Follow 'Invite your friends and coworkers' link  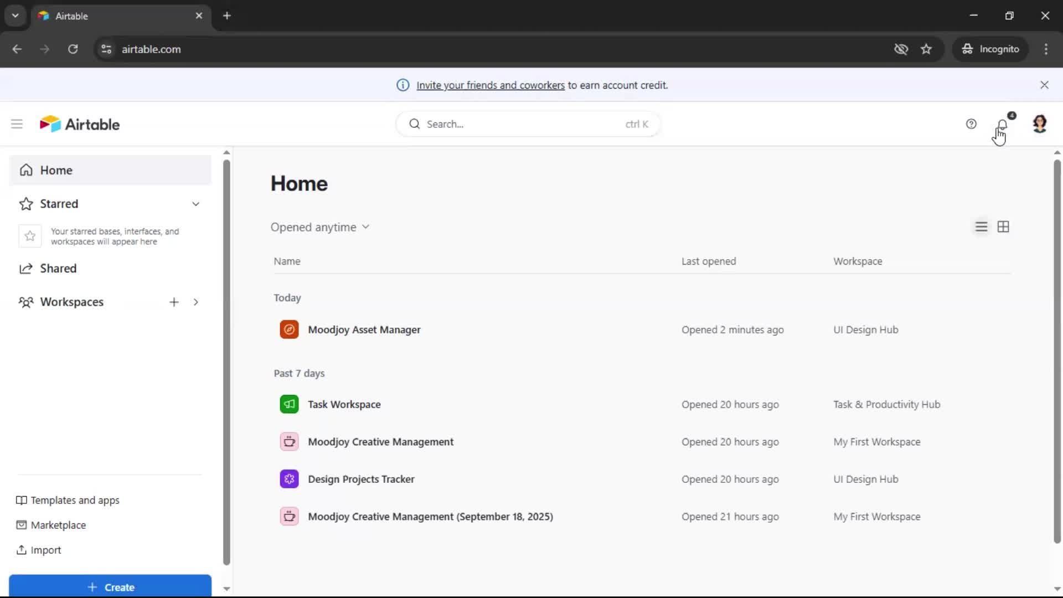click(490, 85)
